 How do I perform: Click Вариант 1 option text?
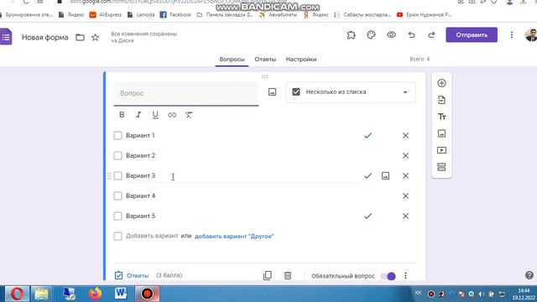tap(140, 136)
